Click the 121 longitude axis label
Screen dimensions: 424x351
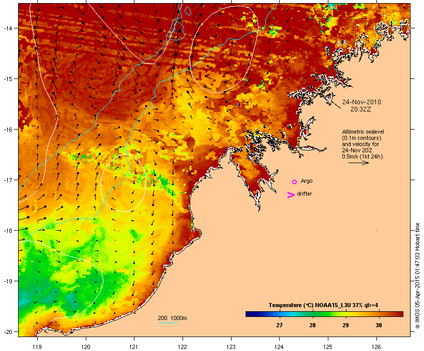point(134,347)
